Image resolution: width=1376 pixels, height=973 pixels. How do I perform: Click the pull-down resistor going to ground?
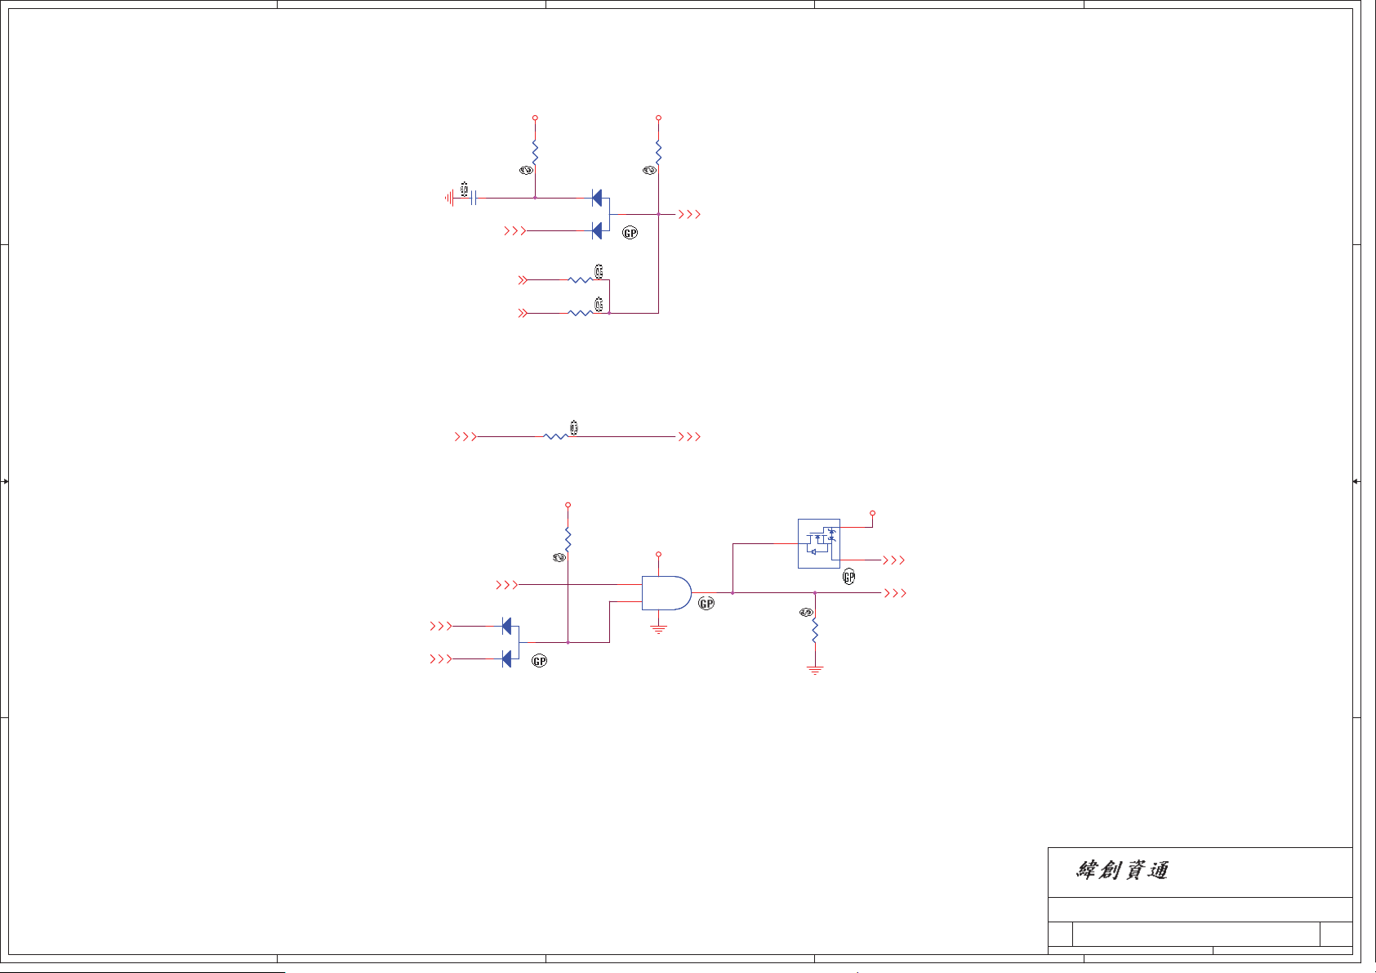tap(815, 629)
